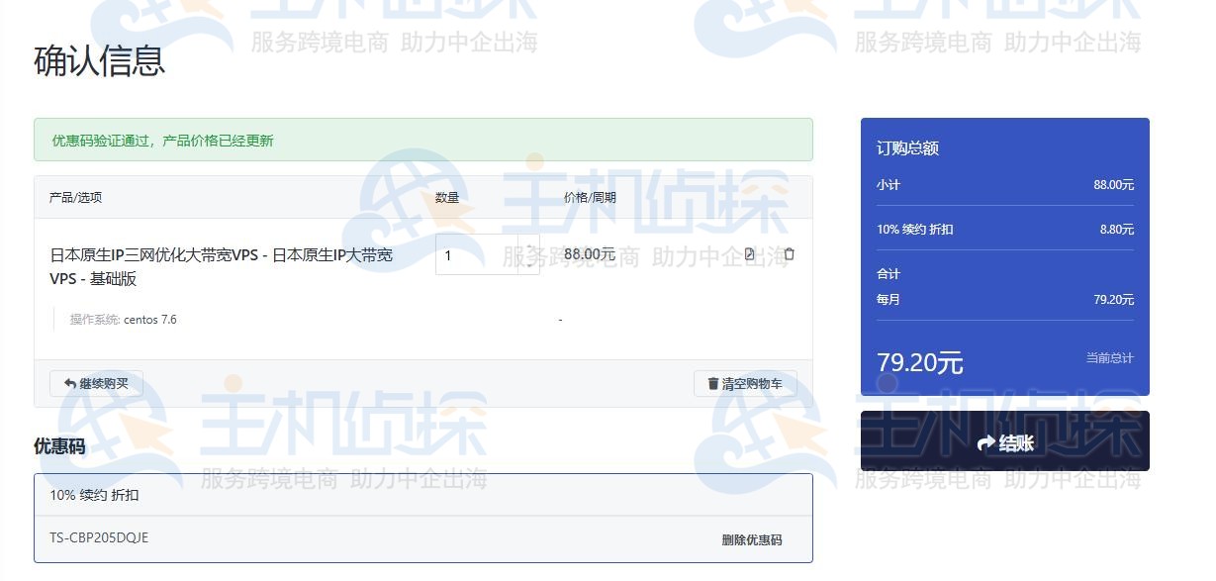1216x581 pixels.
Task: Click the 结账 checkout button
Action: (1004, 442)
